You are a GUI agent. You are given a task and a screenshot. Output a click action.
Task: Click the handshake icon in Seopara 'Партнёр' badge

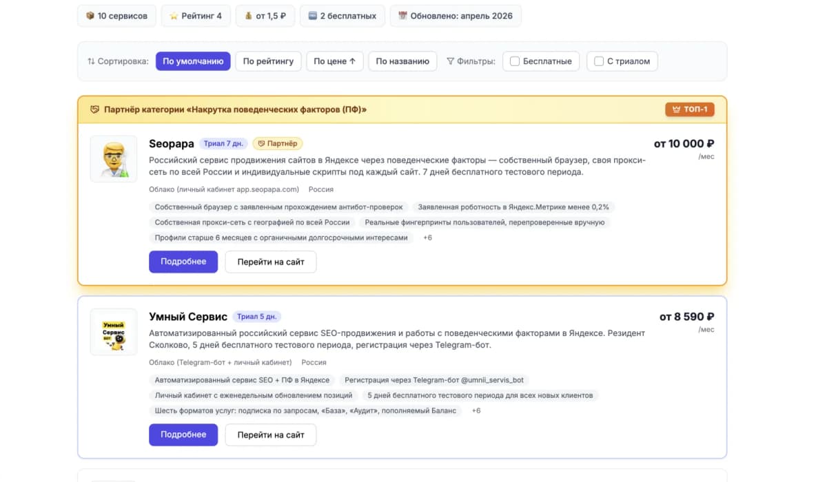pyautogui.click(x=261, y=144)
